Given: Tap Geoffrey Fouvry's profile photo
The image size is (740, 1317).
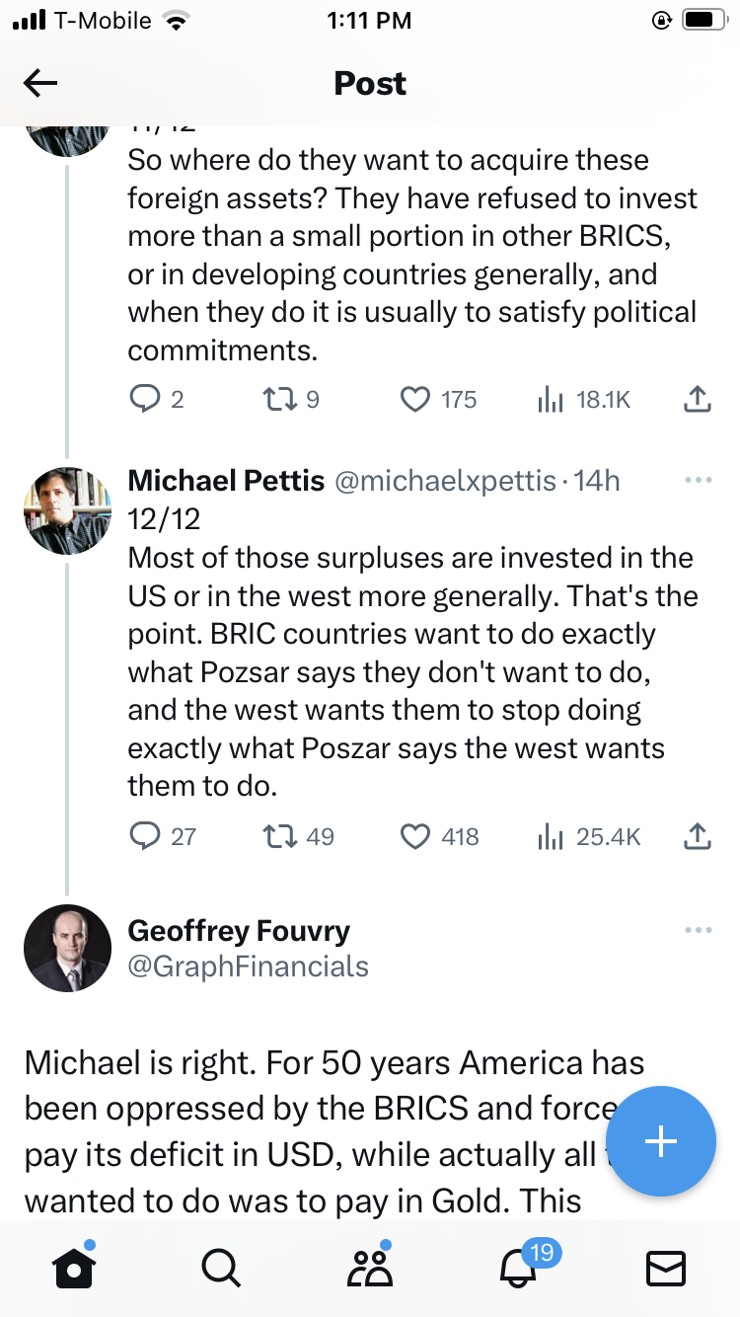Looking at the screenshot, I should 67,948.
